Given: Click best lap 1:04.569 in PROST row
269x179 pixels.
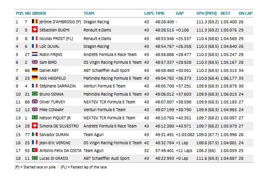Looking at the screenshot, I should (x=228, y=38).
